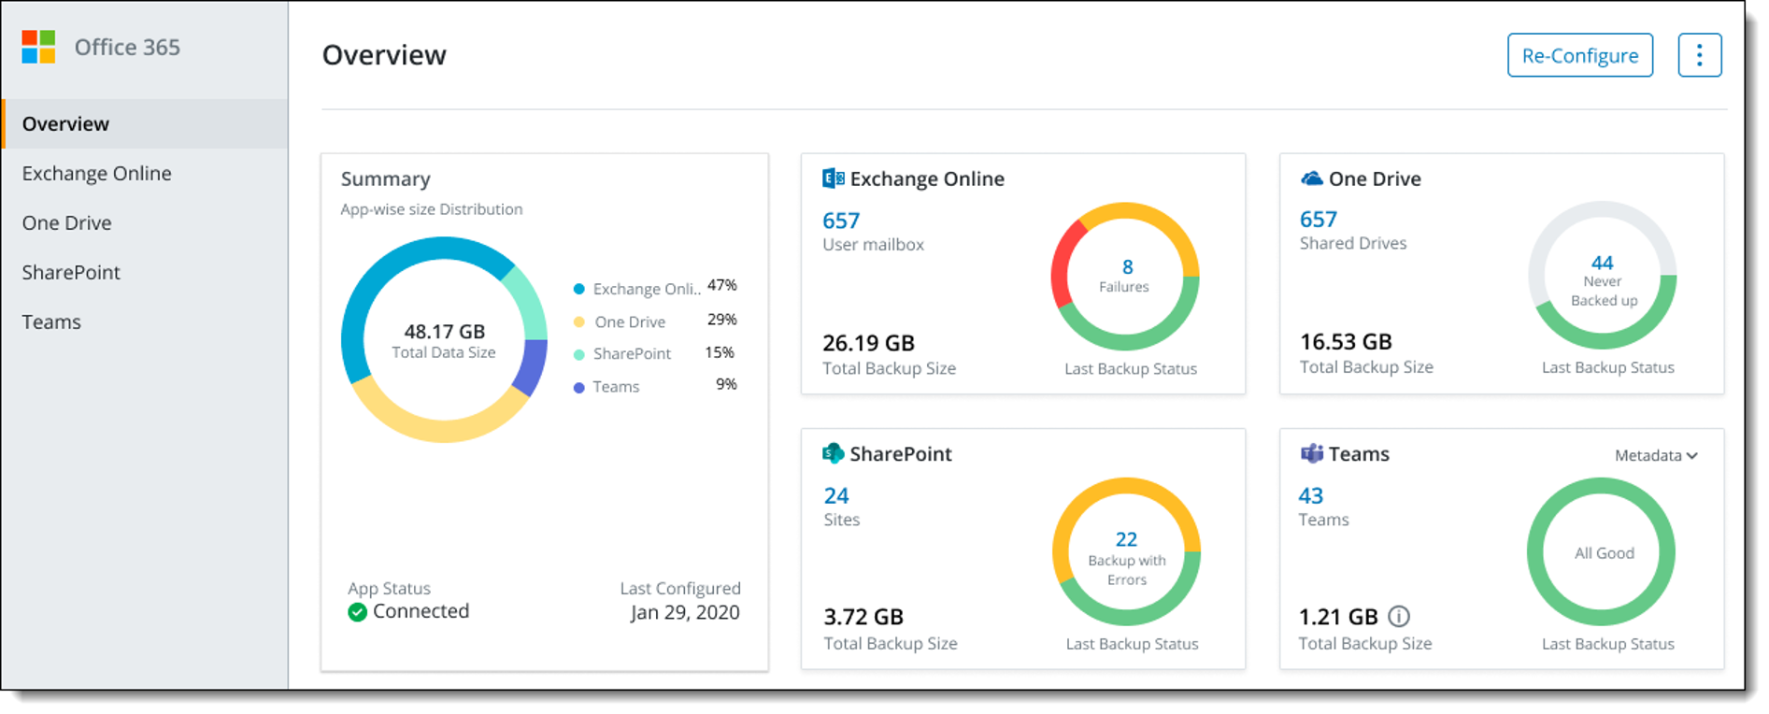The image size is (1769, 714).
Task: Click the Teams card title
Action: tap(1359, 453)
